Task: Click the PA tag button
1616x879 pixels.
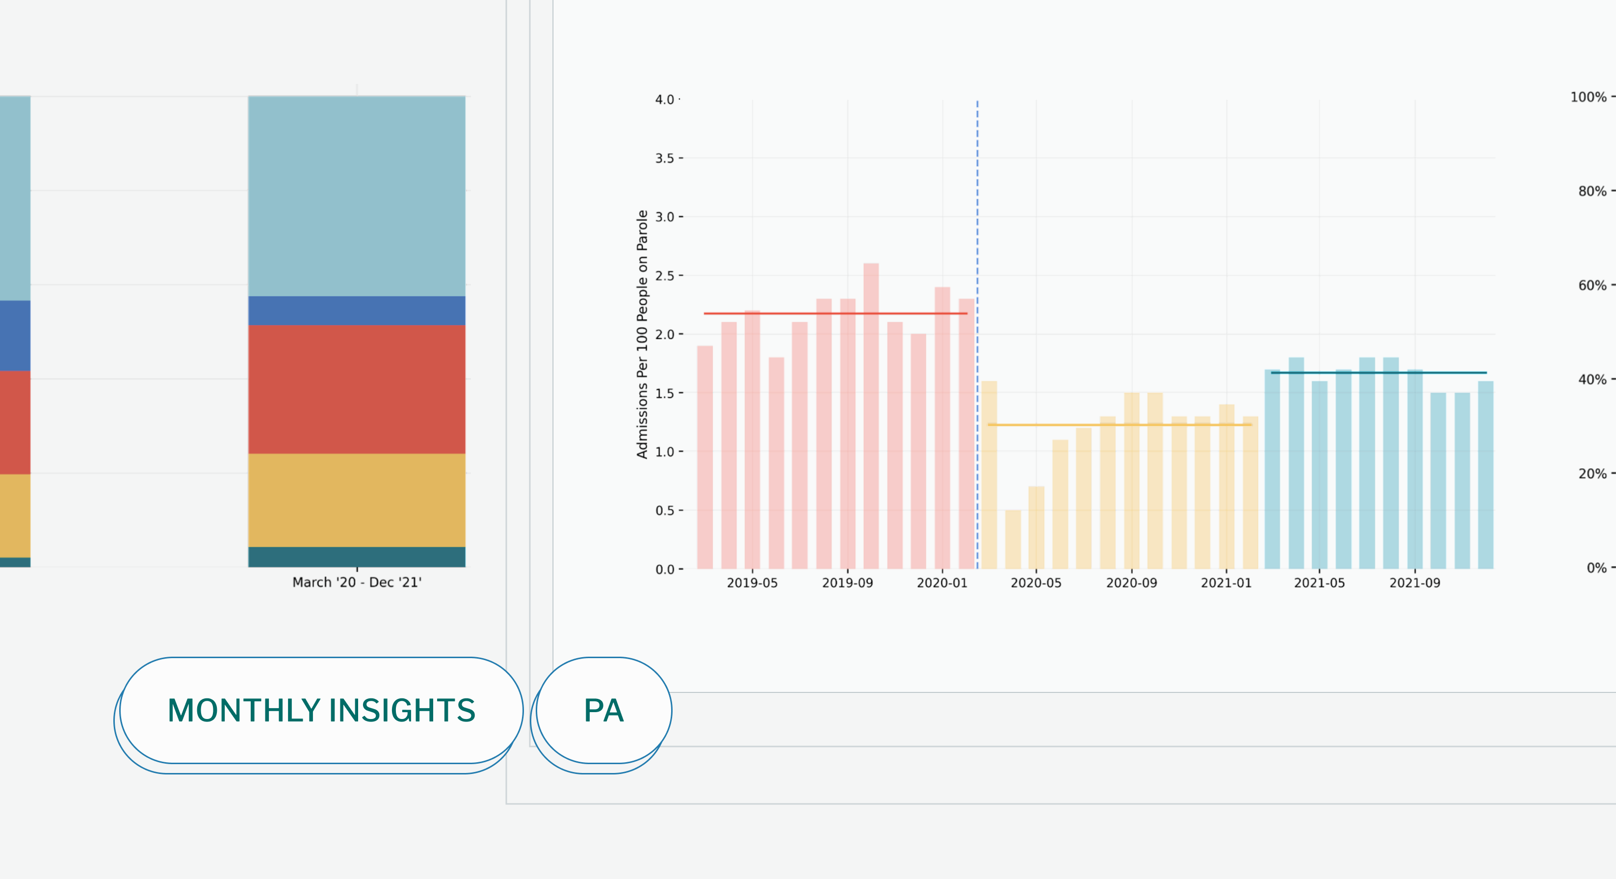Action: 603,710
